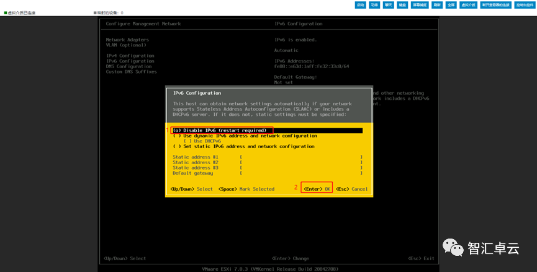Image resolution: width=537 pixels, height=272 pixels.
Task: Click the 'IPv6 is enabled.' text
Action: click(x=296, y=40)
